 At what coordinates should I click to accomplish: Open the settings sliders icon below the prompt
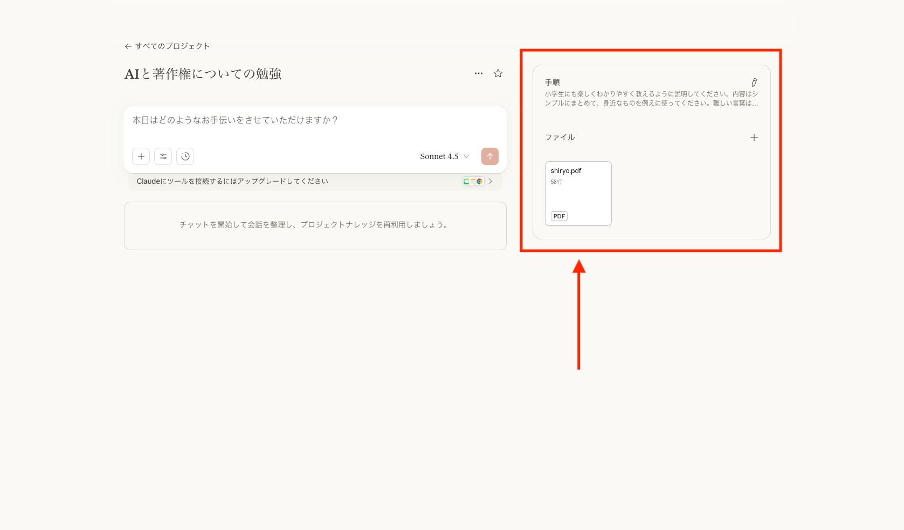(x=163, y=156)
